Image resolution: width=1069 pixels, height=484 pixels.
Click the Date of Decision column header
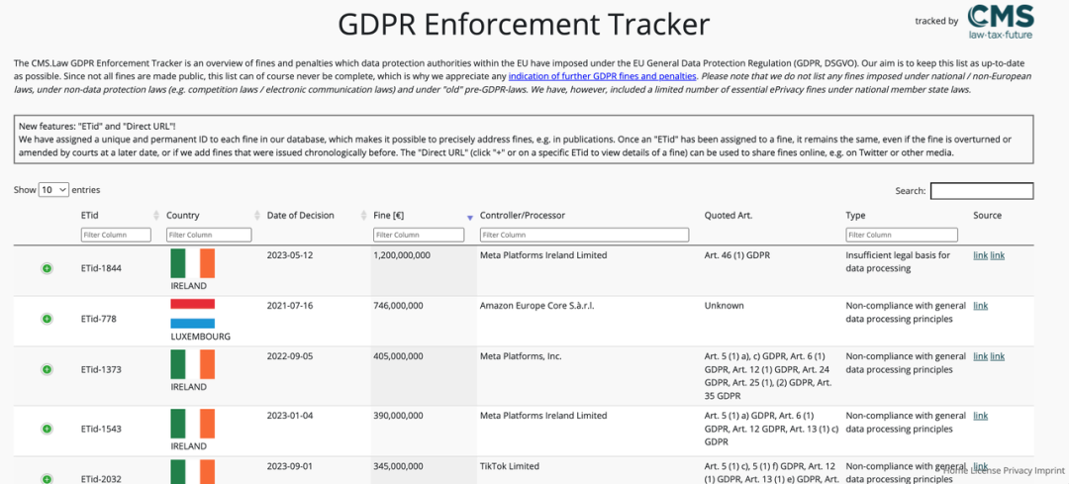301,216
